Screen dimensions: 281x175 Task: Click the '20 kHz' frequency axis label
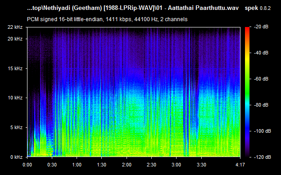coord(15,39)
